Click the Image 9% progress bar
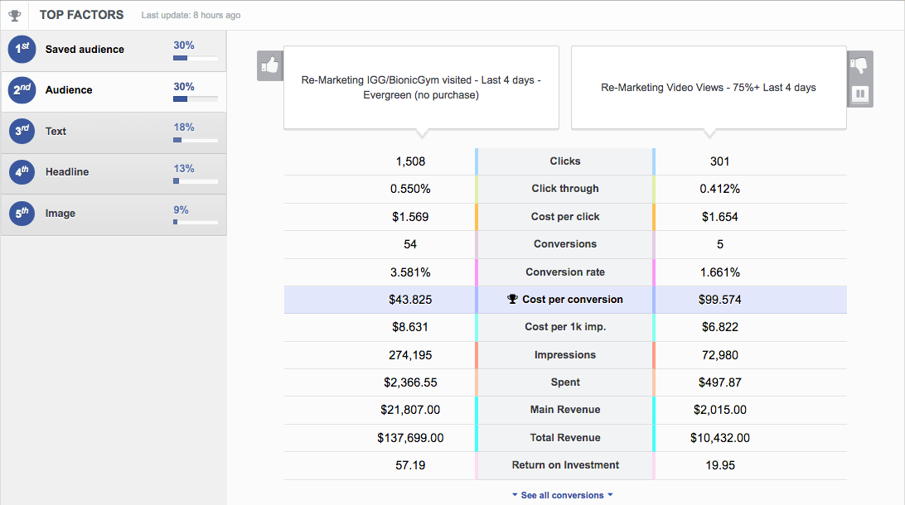Image resolution: width=905 pixels, height=505 pixels. coord(196,222)
